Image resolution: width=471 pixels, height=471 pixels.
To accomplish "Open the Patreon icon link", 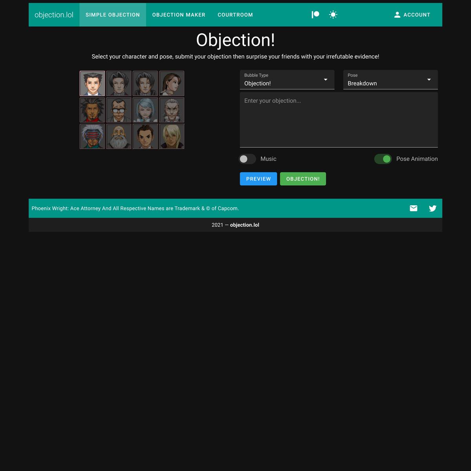I will pos(315,15).
